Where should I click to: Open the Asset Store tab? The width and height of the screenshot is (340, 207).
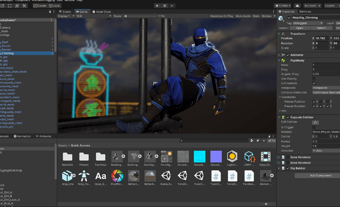click(x=102, y=11)
